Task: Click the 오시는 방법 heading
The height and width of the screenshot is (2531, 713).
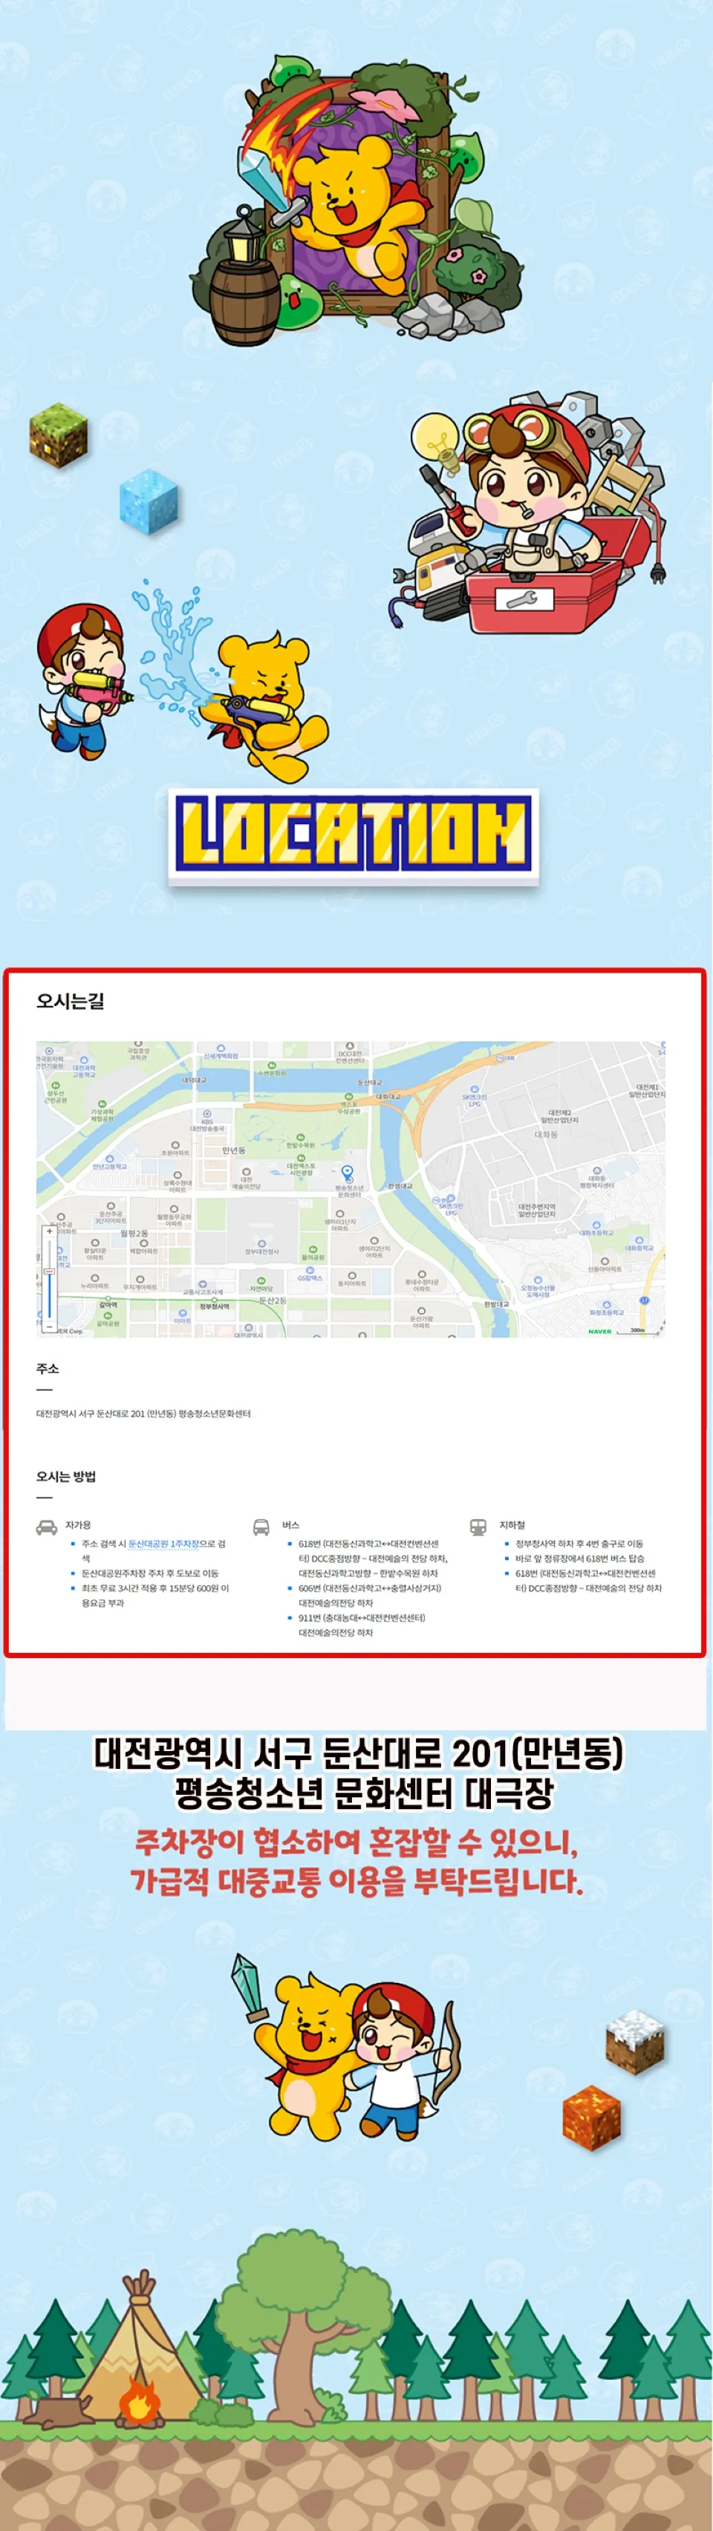Action: [x=66, y=1476]
